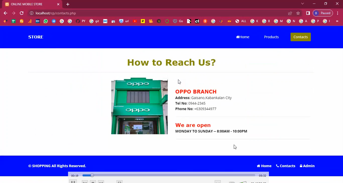Screen dimensions: 343x183
Task: Open the Telegram bookmark
Action: point(54,21)
